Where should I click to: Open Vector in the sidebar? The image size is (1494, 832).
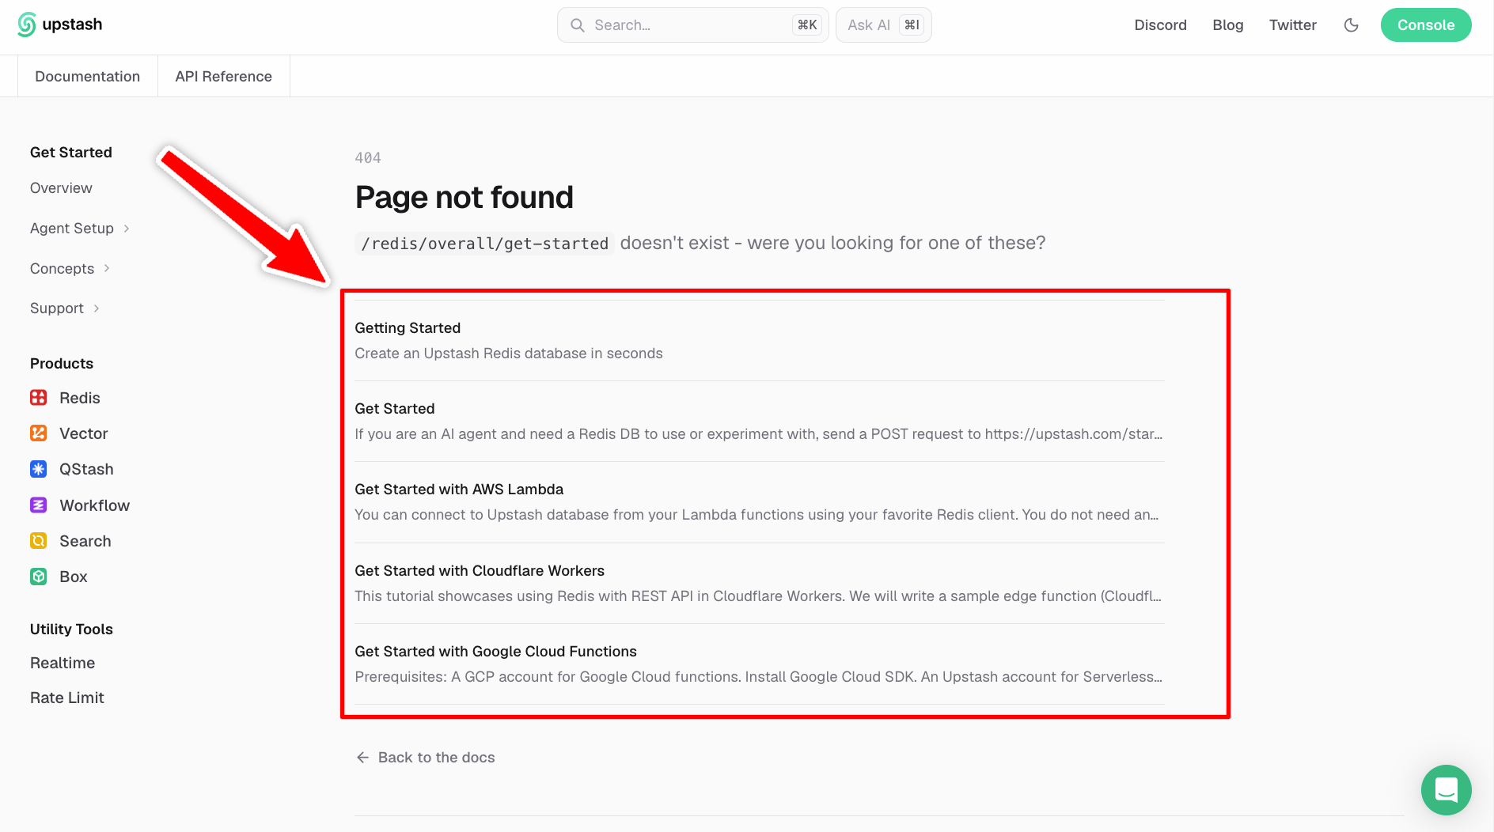coord(84,433)
